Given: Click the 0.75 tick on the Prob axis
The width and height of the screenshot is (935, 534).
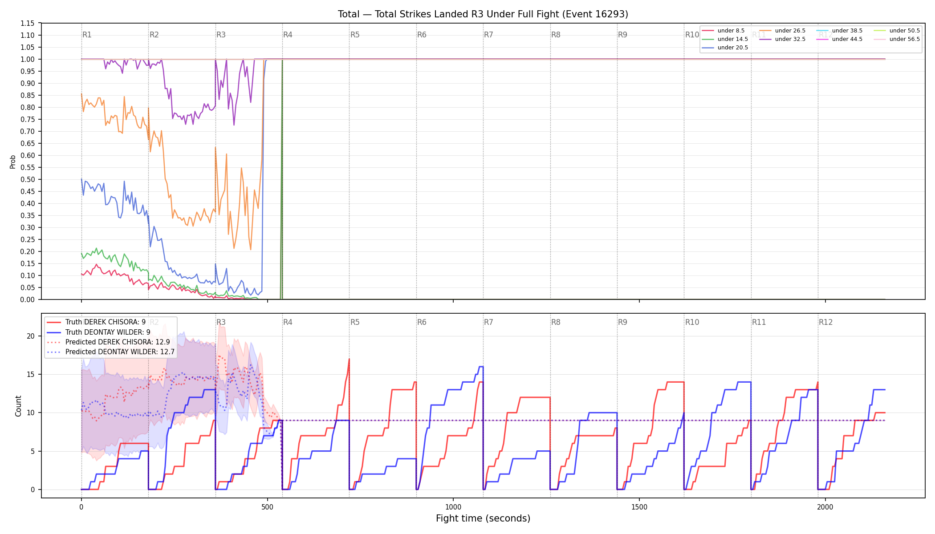Looking at the screenshot, I should (28, 119).
